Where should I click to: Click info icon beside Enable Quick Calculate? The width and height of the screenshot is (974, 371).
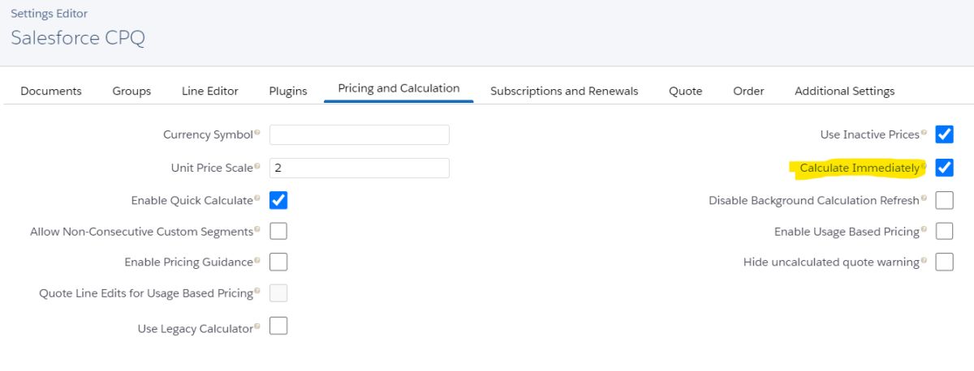coord(257,198)
